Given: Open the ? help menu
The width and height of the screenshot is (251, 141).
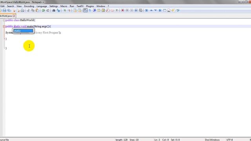Looking at the screenshot, I should coord(108,6).
